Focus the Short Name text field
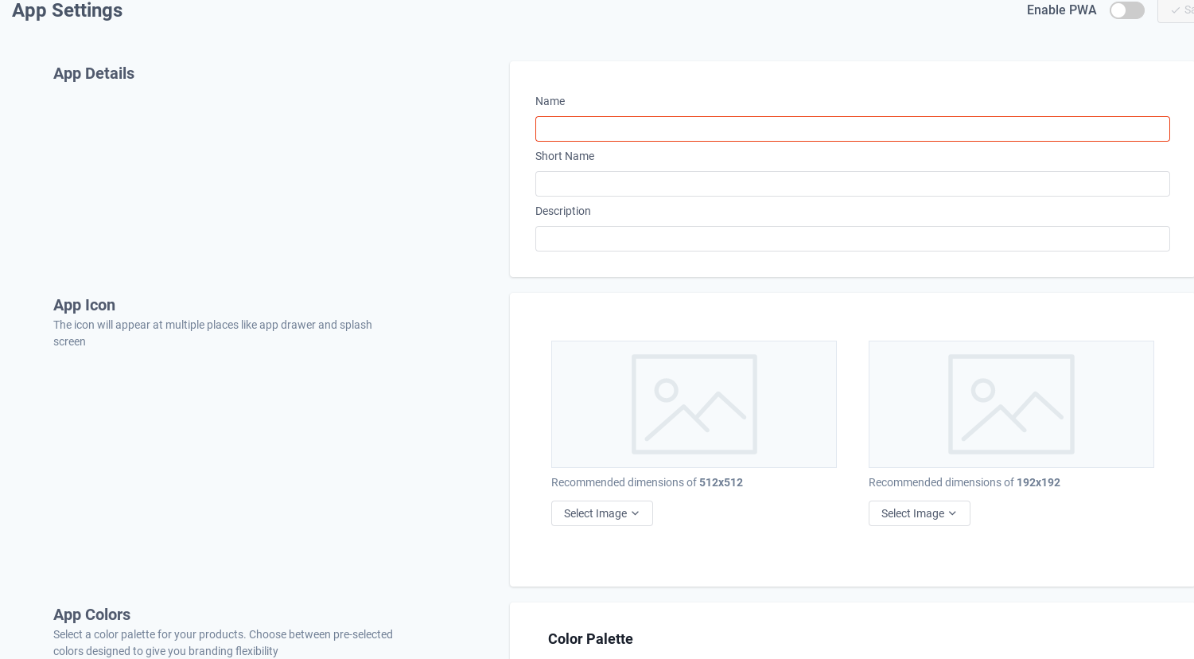Screen dimensions: 1194x659 pyautogui.click(x=852, y=184)
